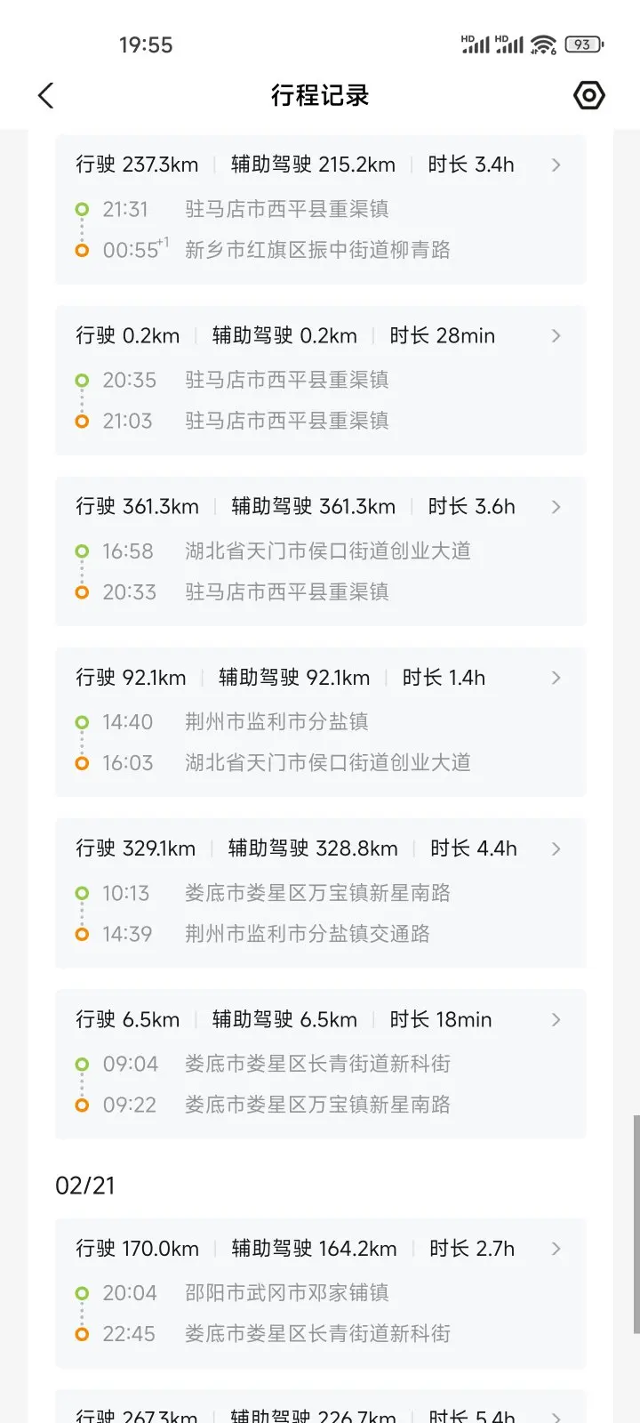Tap chevron on the 6.5km trip
Screen dimensions: 640x1423
(556, 1019)
